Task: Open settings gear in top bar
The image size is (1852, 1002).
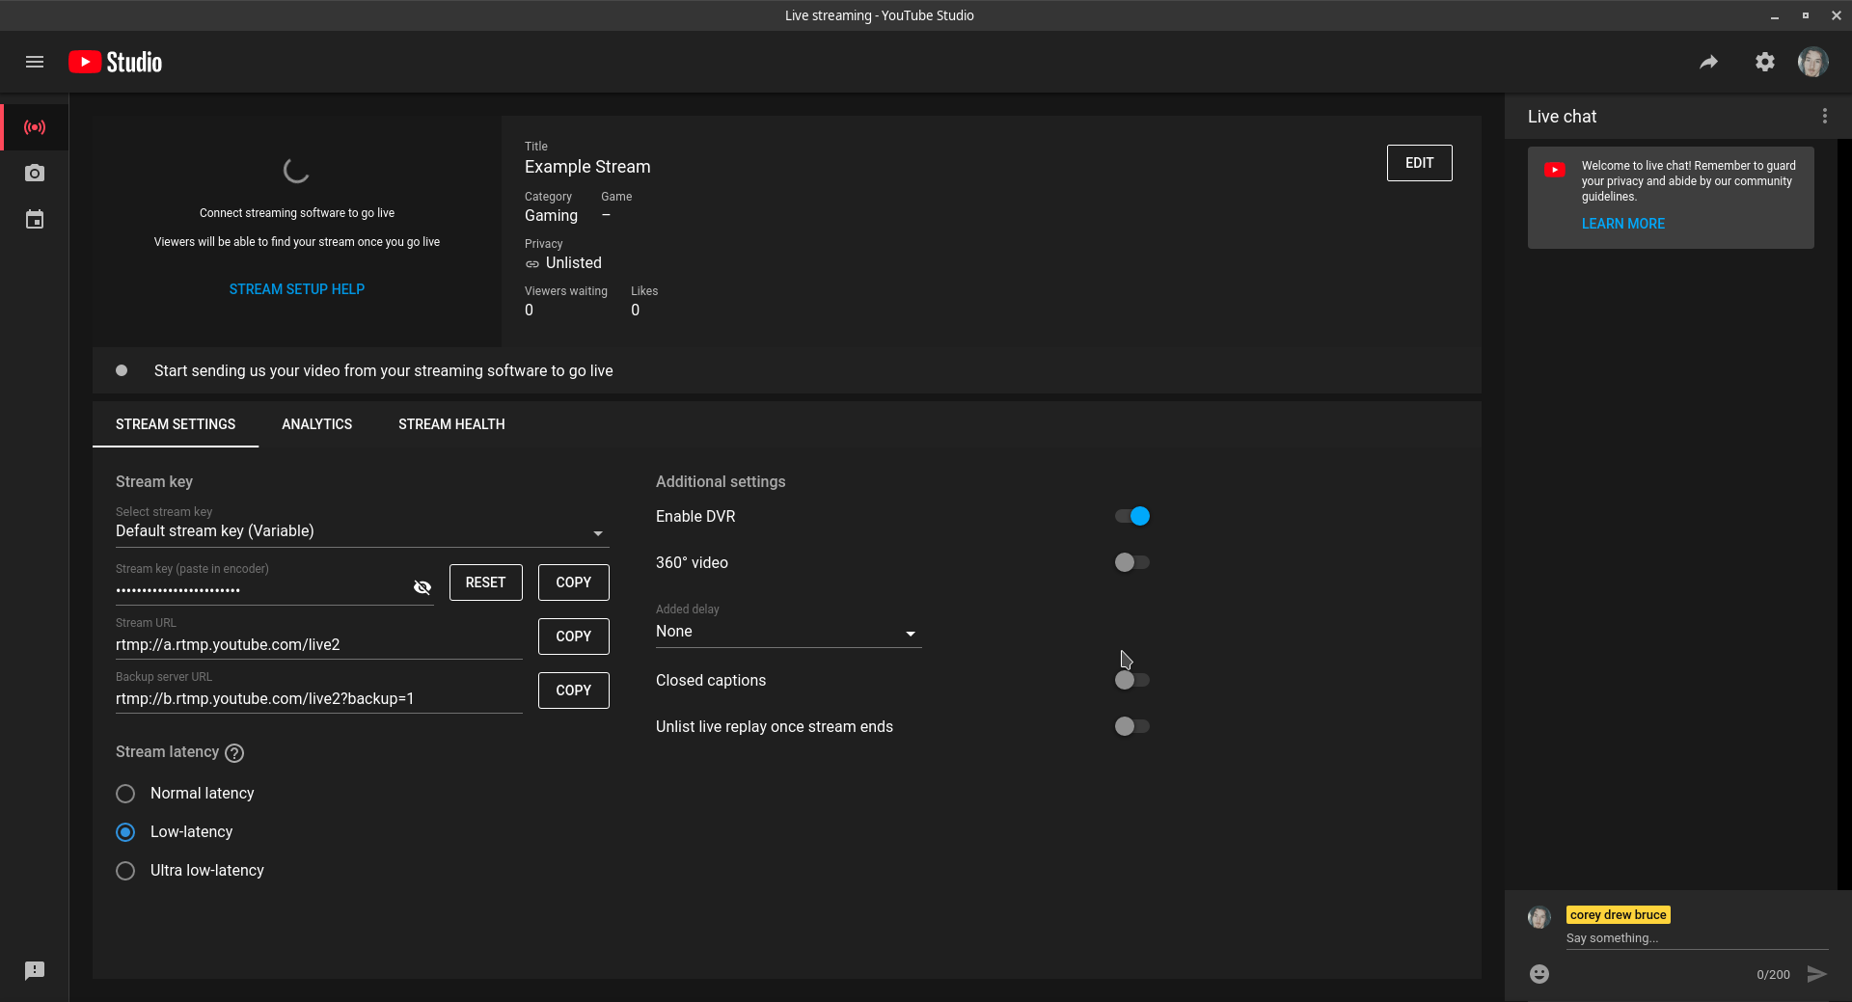Action: (x=1764, y=62)
